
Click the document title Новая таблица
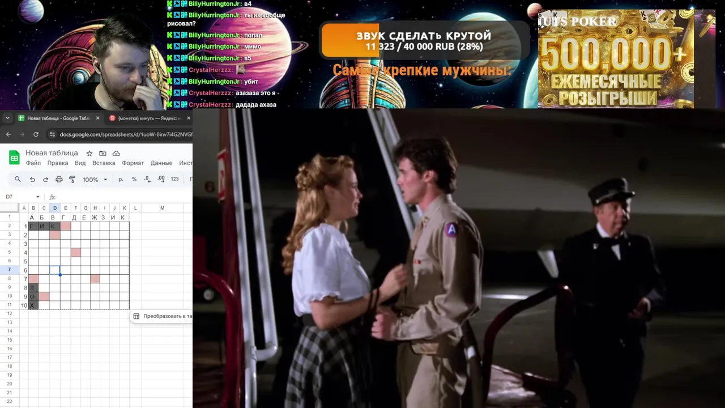52,153
